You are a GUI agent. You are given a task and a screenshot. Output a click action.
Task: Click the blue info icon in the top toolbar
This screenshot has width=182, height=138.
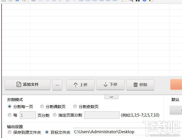[144, 1]
